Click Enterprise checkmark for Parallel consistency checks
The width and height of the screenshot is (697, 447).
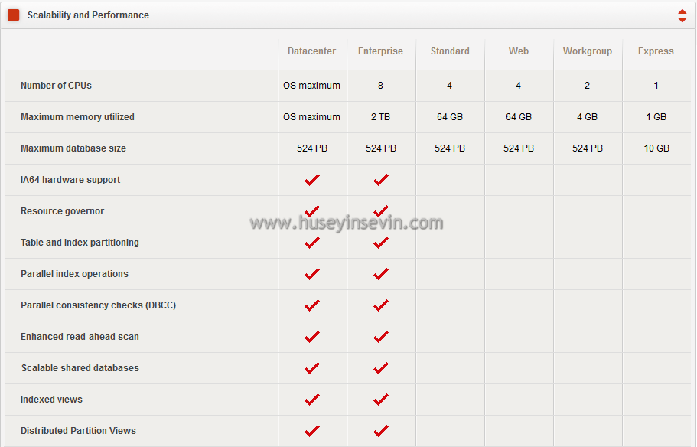(381, 305)
